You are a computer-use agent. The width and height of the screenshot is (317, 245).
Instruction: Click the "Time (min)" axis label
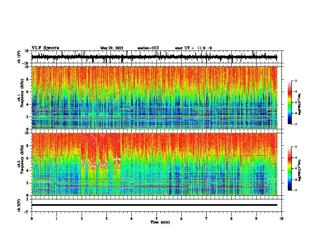pos(160,222)
